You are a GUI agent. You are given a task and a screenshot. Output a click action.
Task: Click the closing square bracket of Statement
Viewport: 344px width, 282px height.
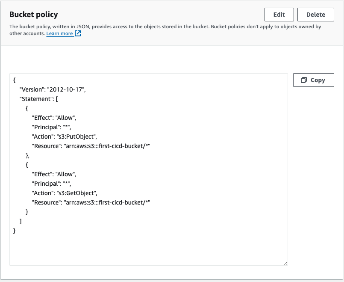pos(21,221)
